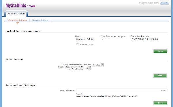Click the Number of Attempts column header
173x107 pixels.
click(x=113, y=36)
